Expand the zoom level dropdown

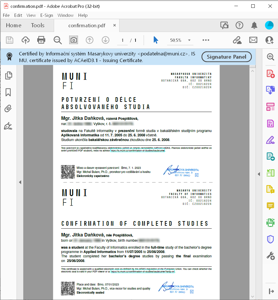189,40
